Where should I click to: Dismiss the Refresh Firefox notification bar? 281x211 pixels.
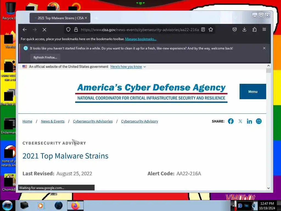pyautogui.click(x=264, y=48)
